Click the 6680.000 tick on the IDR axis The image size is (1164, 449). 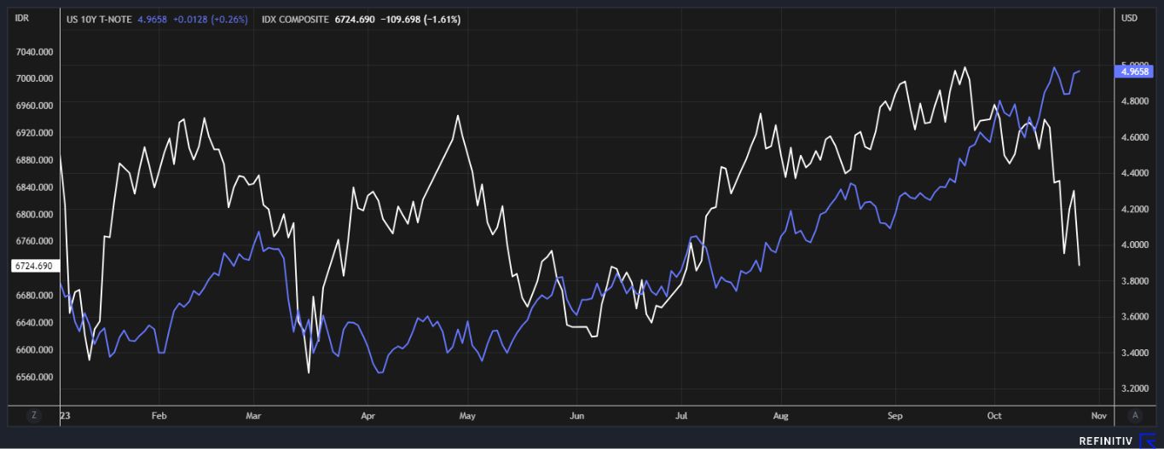point(34,296)
